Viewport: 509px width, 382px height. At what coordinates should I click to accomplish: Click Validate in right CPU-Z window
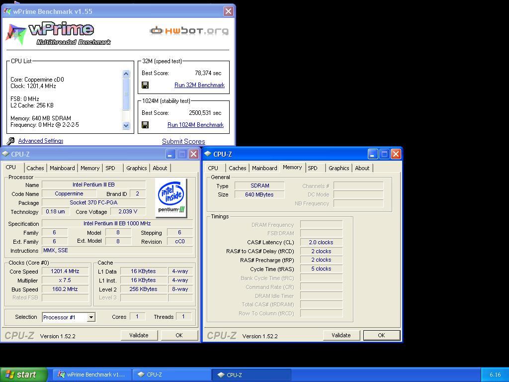tap(341, 335)
